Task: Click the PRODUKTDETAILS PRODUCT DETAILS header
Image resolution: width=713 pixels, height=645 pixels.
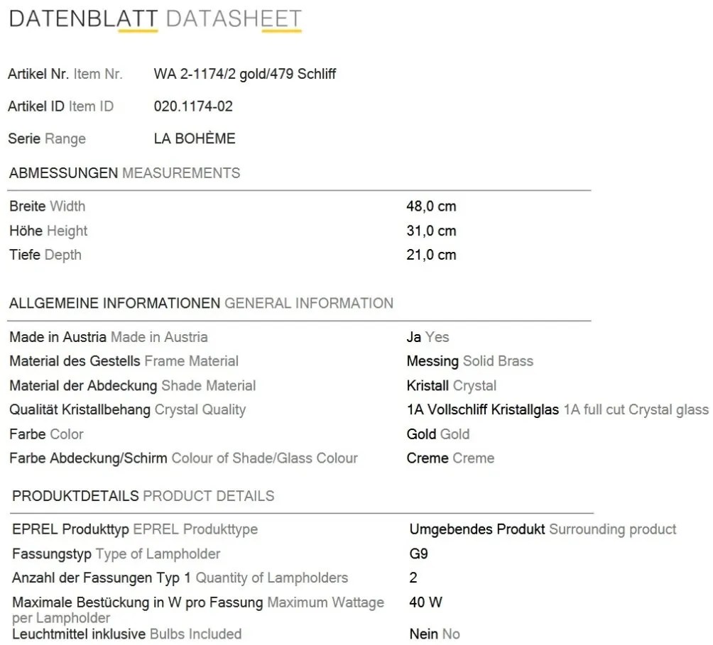Action: click(143, 496)
